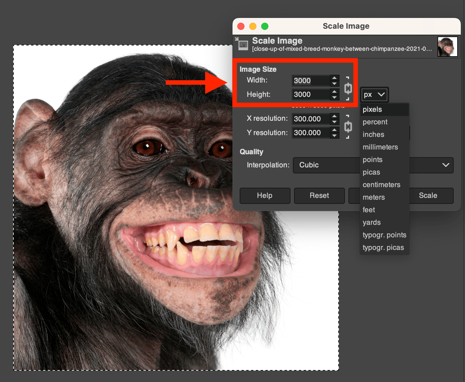Screen dimensions: 465x382
Task: Decrease Y resolution with the down arrow
Action: point(334,136)
